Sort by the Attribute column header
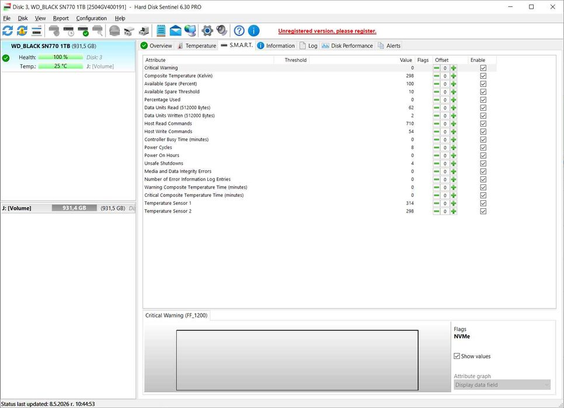Screen dimensions: 564x408 click(208, 60)
